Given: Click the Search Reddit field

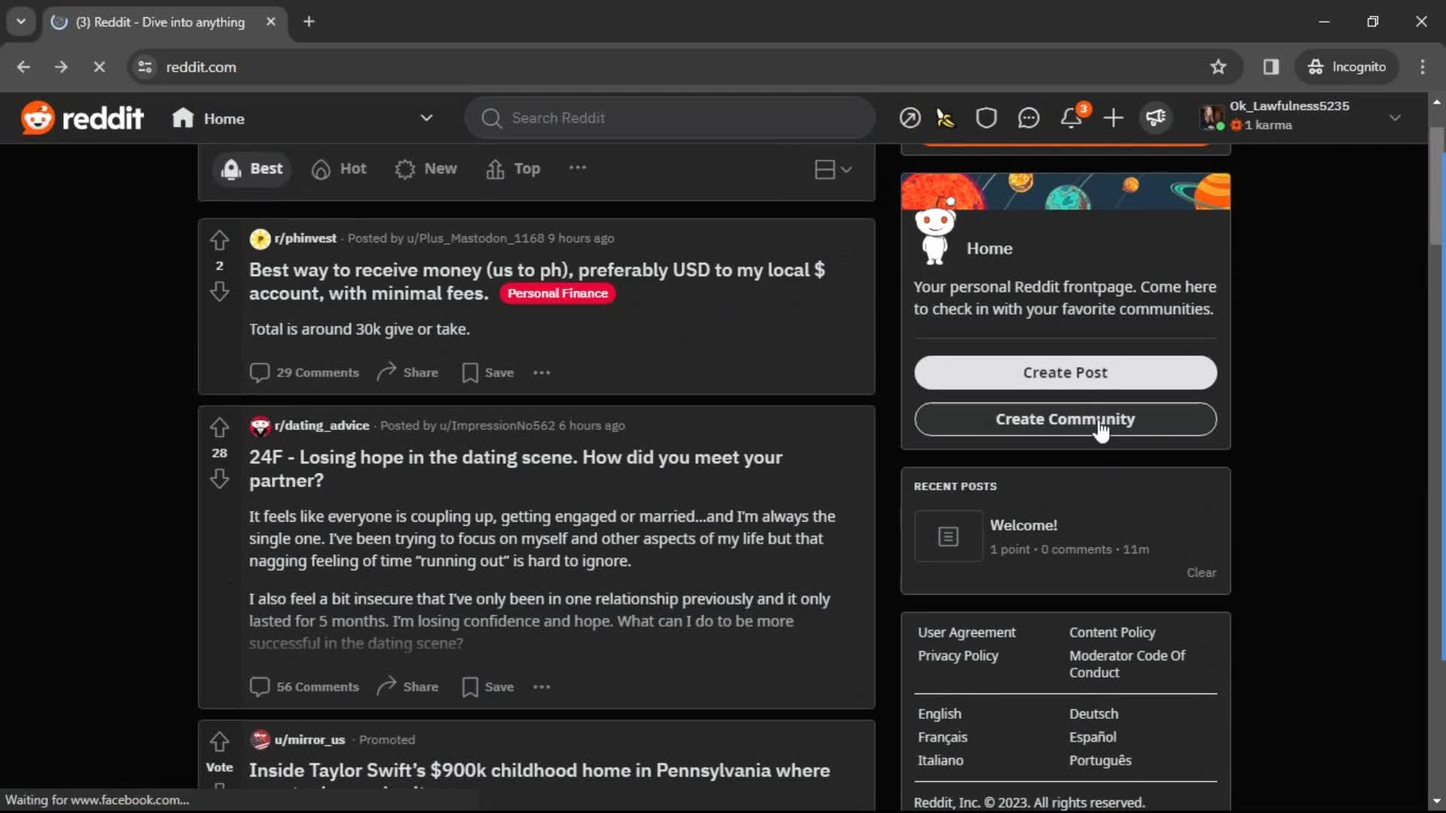Looking at the screenshot, I should tap(670, 118).
